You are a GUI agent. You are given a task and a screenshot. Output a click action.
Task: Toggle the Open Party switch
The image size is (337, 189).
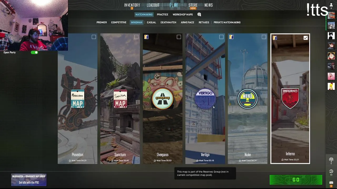(x=34, y=52)
